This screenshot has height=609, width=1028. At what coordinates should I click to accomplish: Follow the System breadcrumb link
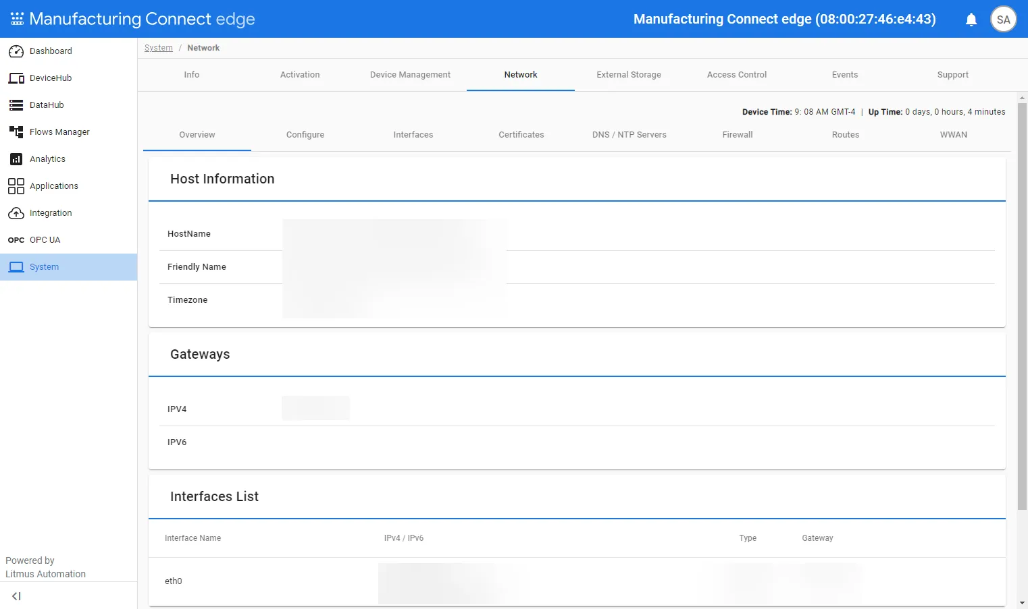(159, 48)
